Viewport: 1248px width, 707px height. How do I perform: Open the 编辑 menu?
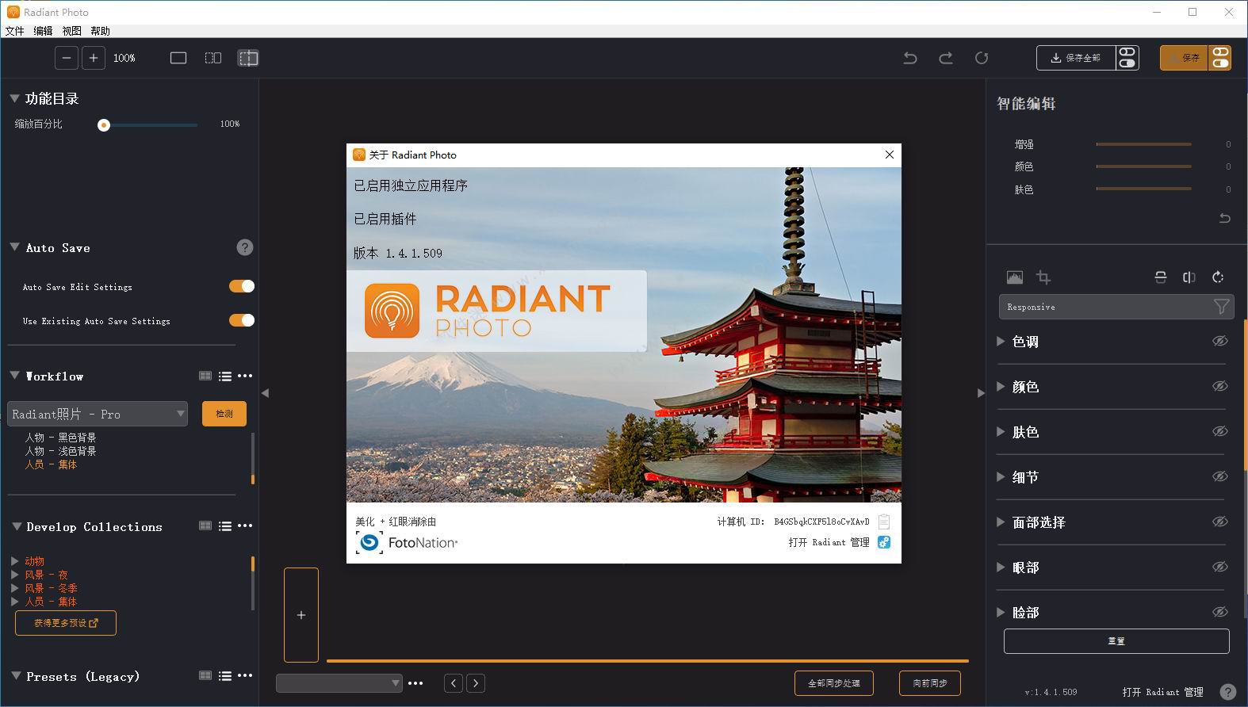[43, 31]
